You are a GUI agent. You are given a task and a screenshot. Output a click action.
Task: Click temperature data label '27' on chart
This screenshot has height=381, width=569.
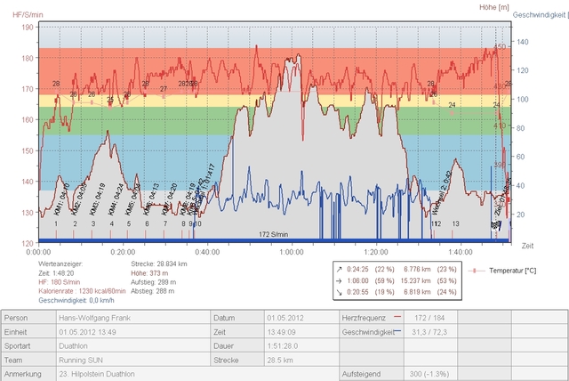[164, 89]
